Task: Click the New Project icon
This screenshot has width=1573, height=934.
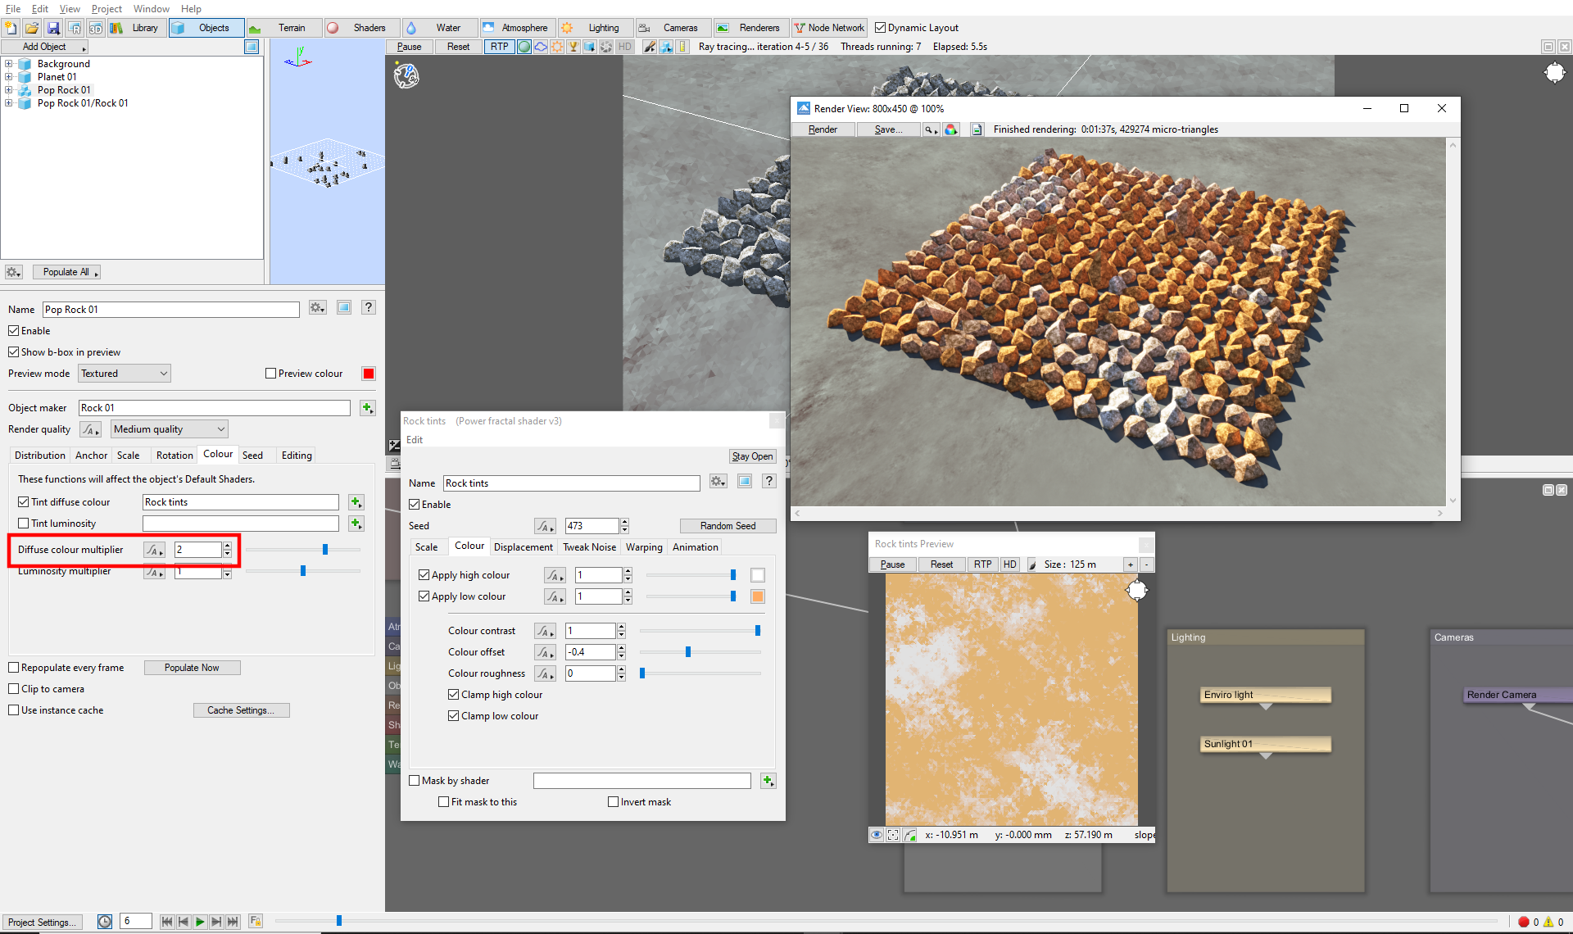Action: [x=11, y=28]
